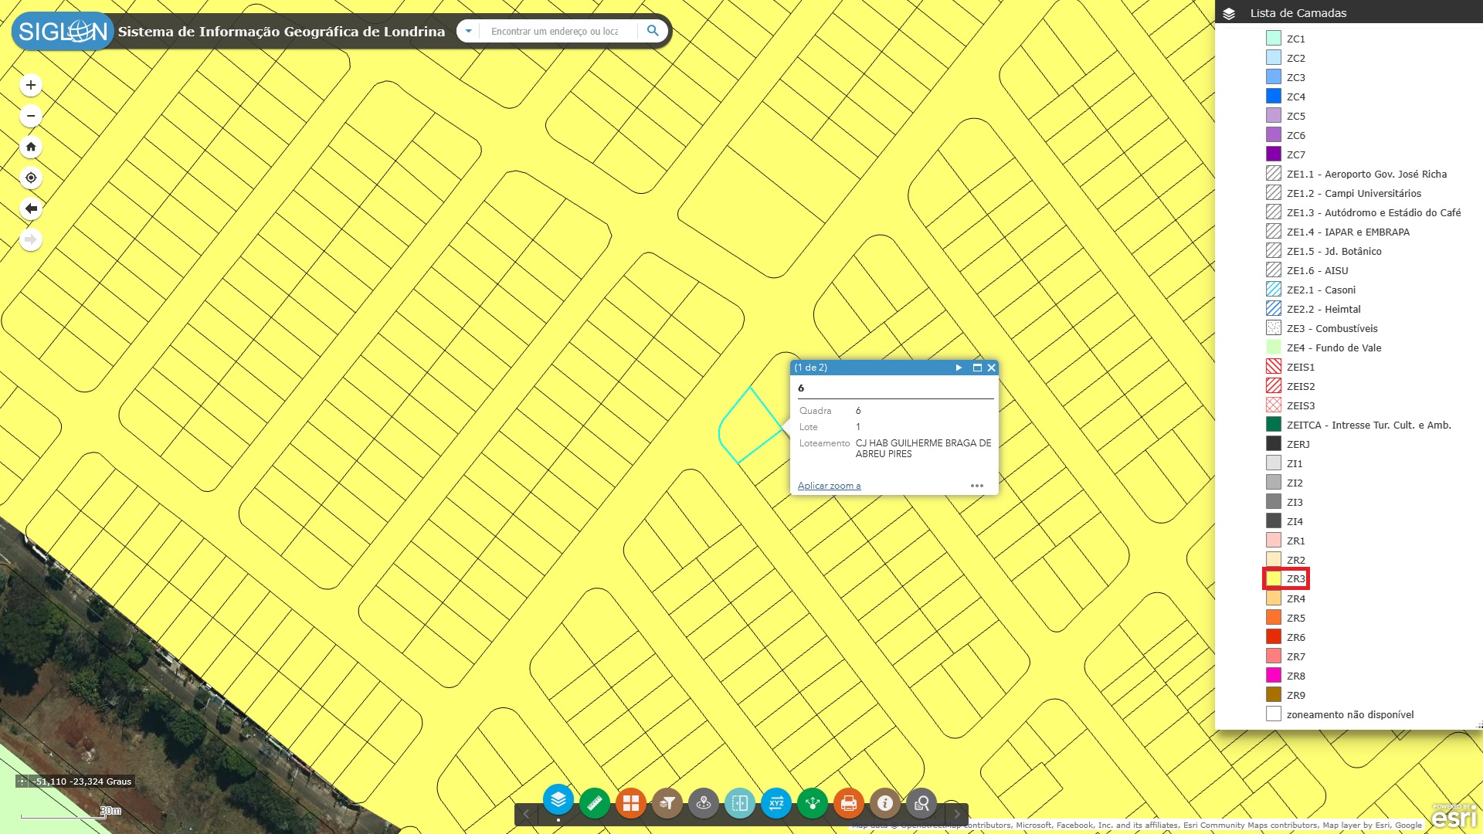Click the ZEITCA green legend swatch
Image resolution: width=1483 pixels, height=834 pixels.
pos(1274,425)
